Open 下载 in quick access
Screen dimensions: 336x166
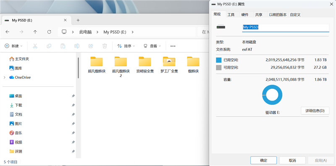pyautogui.click(x=16, y=105)
